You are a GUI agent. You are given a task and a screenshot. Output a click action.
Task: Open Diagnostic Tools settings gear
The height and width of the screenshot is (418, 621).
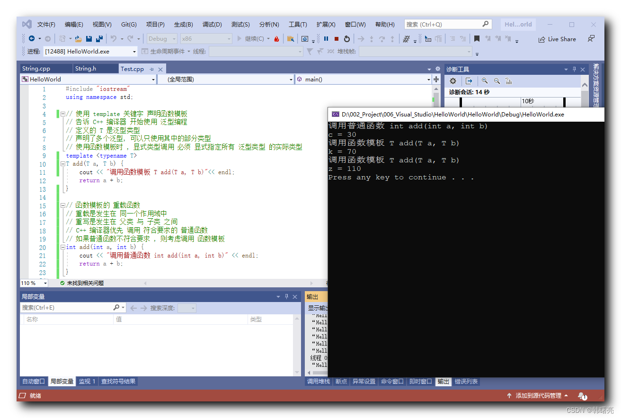tap(453, 81)
